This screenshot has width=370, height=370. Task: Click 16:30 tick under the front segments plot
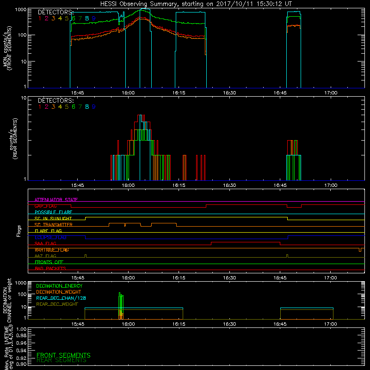pos(229,93)
